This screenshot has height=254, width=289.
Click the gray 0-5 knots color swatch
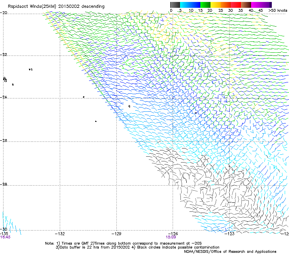(x=175, y=5)
